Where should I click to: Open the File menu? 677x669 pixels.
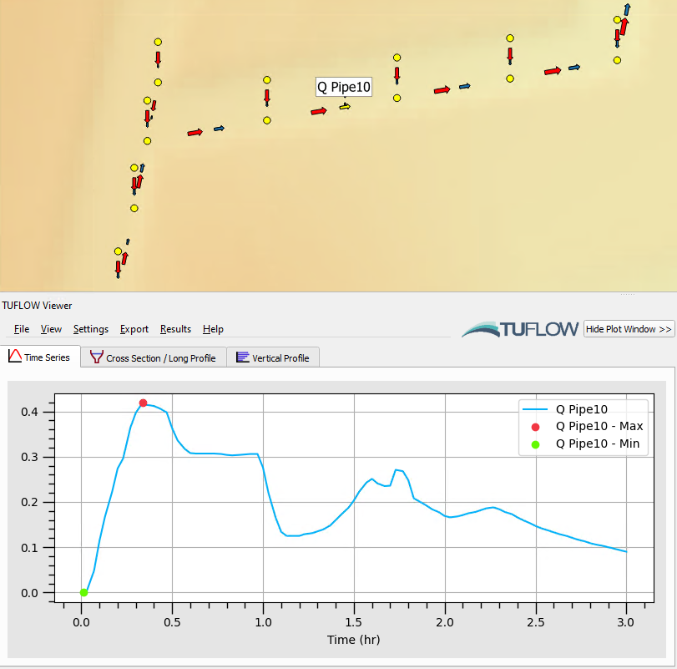tap(22, 329)
